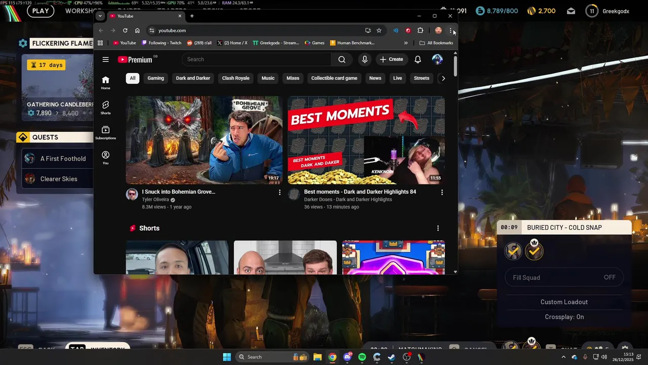Open Chrome's Extensions puzzle icon
Screen dimensions: 648x365
pyautogui.click(x=420, y=30)
